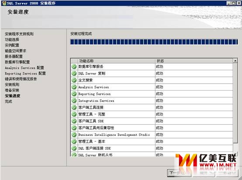
Task: Click the SQL Server 联机丛书 feature name
Action: coord(95,155)
